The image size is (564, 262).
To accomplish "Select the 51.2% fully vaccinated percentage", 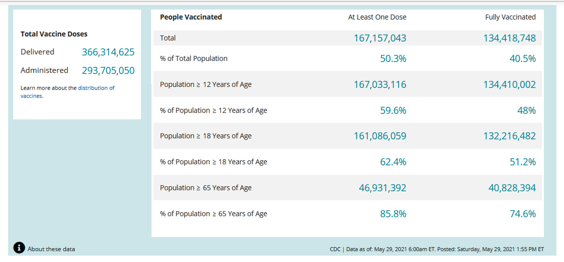I will tap(523, 162).
